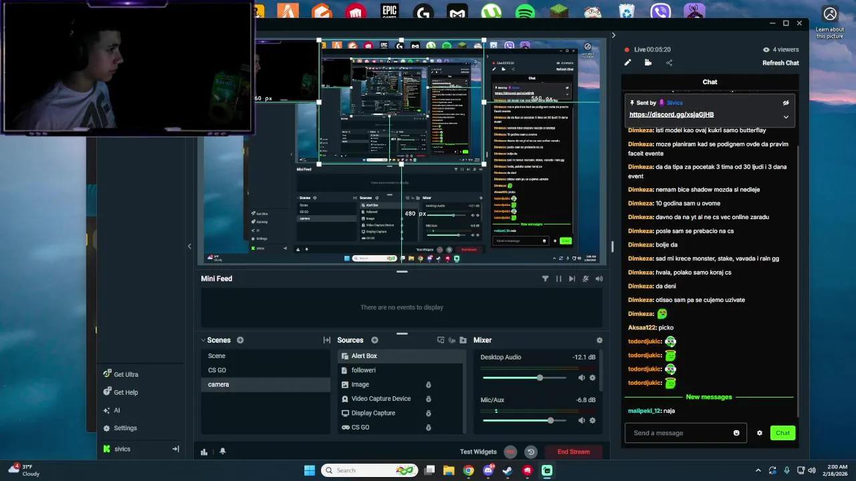Pause the Mini Feed event queue
This screenshot has width=856, height=481.
[x=558, y=279]
